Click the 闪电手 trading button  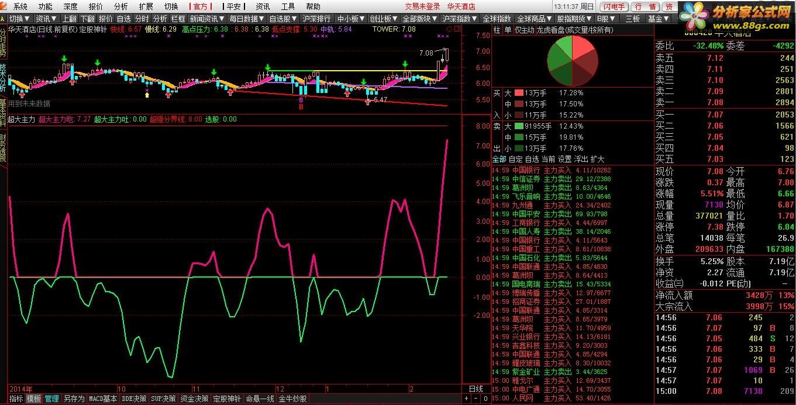click(615, 6)
